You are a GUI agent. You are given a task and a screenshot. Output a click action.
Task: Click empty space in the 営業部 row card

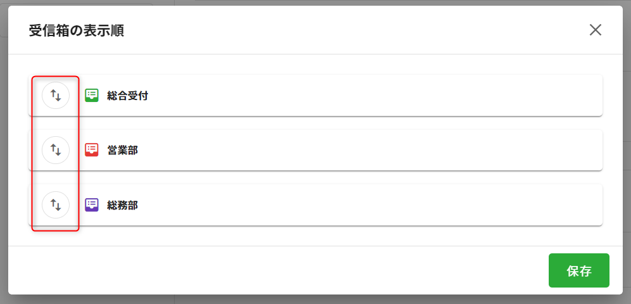[x=380, y=150]
